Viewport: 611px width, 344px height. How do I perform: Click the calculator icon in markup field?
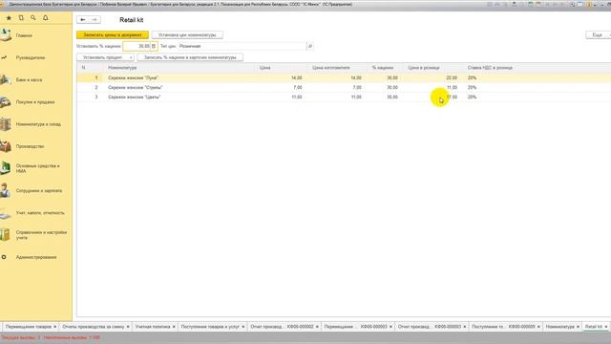[x=154, y=46]
